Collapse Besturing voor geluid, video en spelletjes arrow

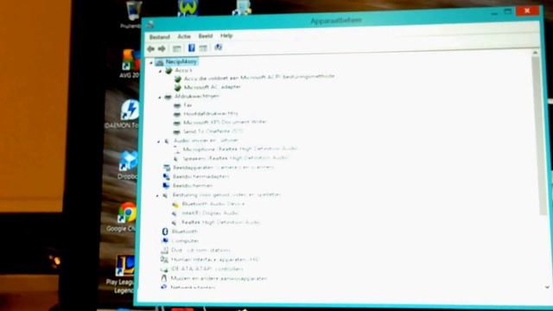157,195
